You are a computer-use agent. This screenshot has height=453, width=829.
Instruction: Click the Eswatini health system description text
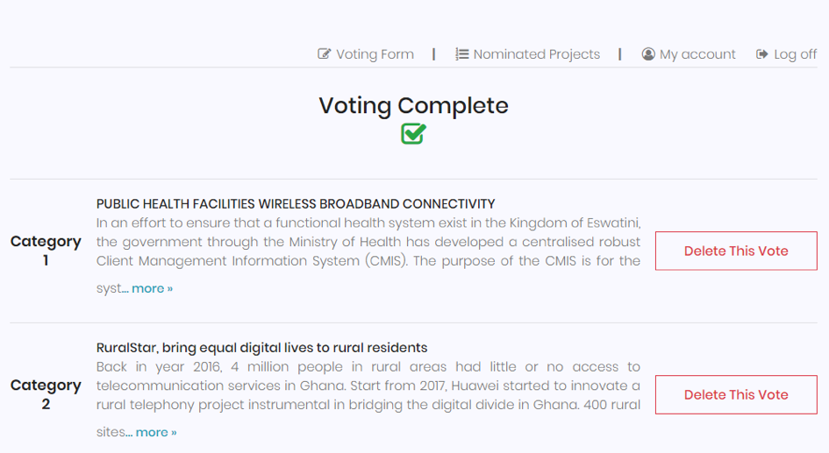click(x=368, y=240)
